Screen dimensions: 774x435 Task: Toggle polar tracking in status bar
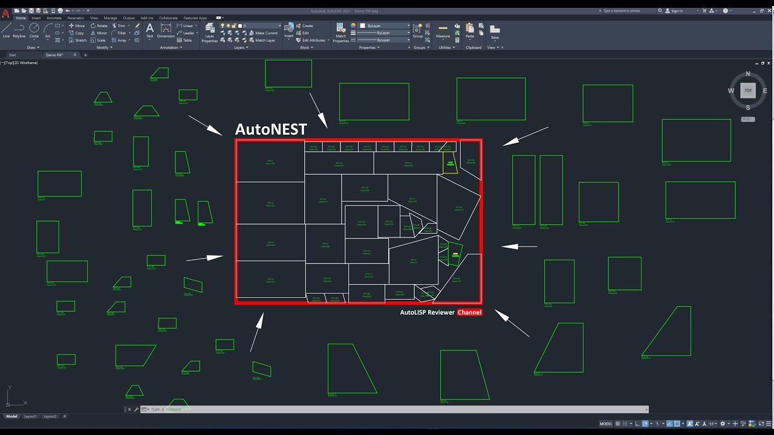pos(645,424)
